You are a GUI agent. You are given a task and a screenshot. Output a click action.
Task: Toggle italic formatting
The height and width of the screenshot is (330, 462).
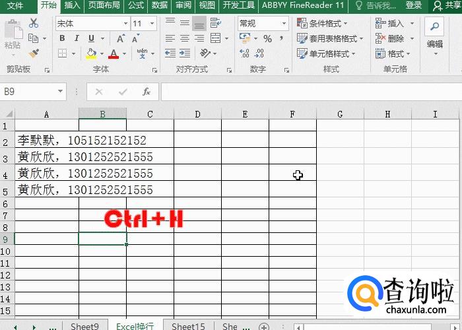tap(77, 38)
